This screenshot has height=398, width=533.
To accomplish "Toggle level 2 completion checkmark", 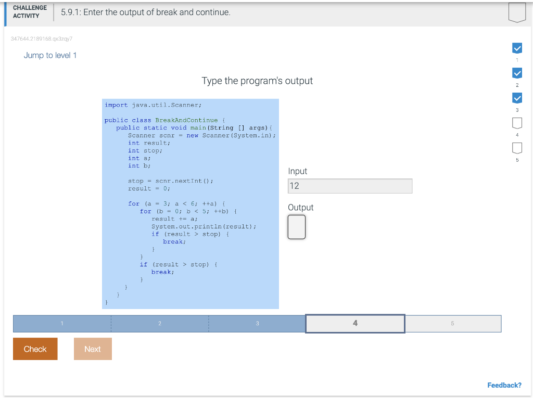I will coord(517,73).
